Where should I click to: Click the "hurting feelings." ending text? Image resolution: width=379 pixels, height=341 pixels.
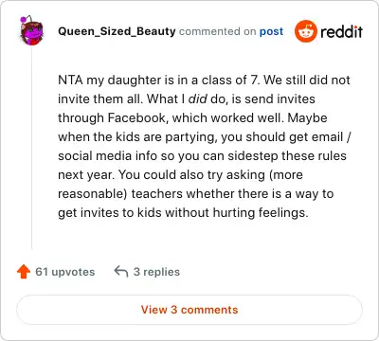(x=261, y=212)
